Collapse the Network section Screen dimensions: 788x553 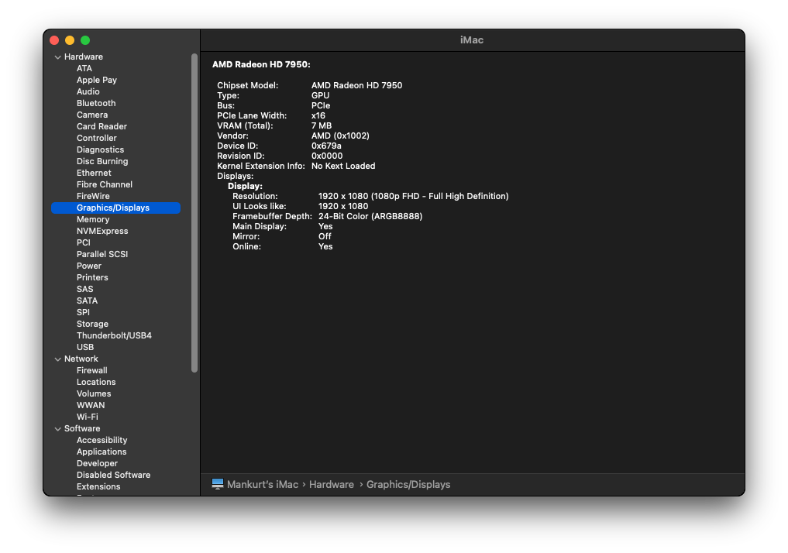[x=58, y=358]
